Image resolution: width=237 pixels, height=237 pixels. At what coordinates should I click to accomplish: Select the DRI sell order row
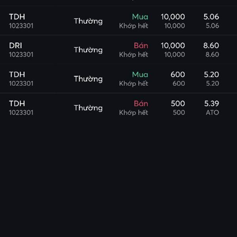point(118,50)
